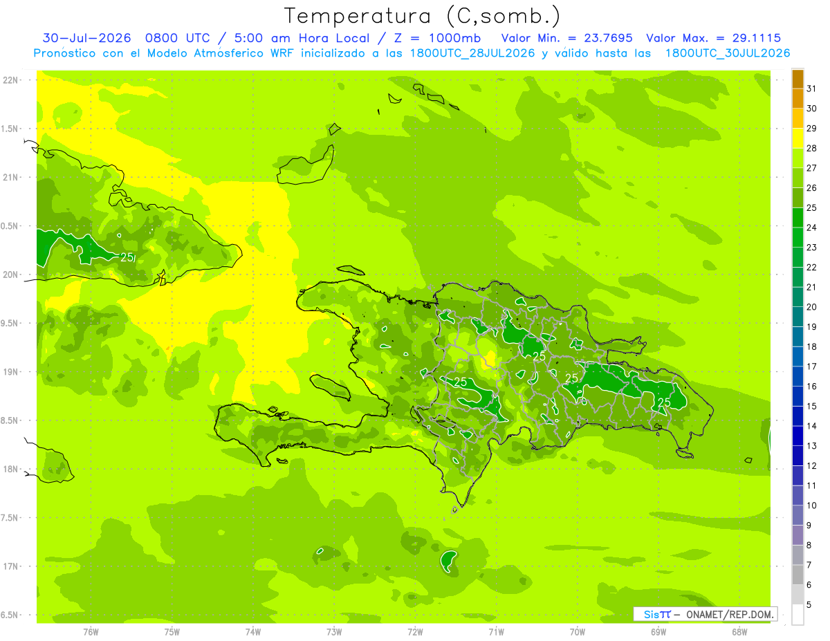
Task: Click the colorbar value label "27"
Action: click(x=812, y=167)
